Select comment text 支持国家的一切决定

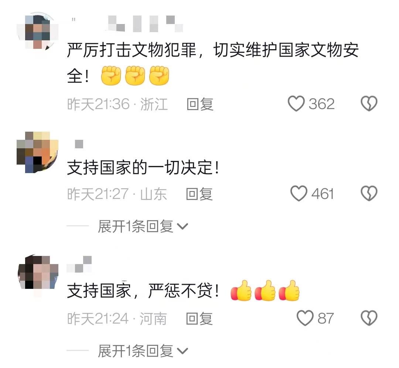click(x=139, y=168)
